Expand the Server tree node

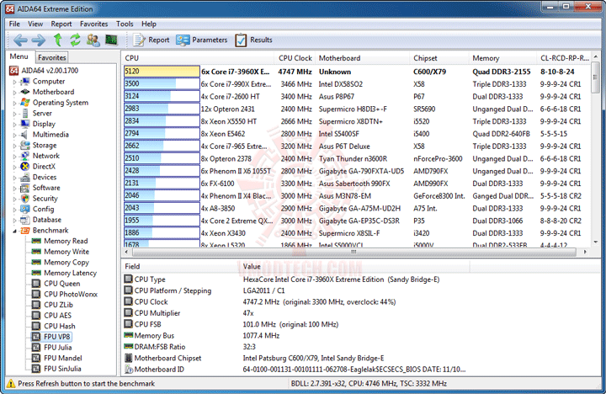click(14, 114)
